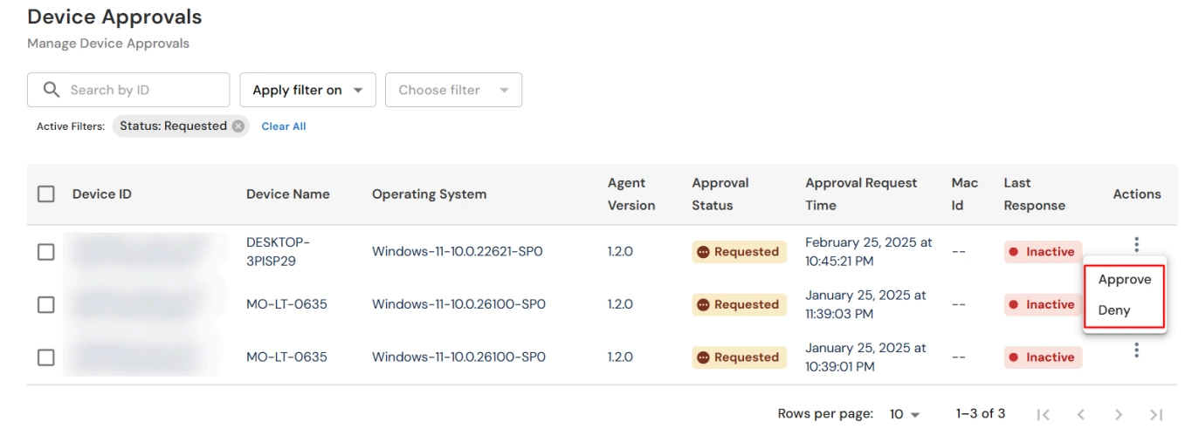Viewport: 1192px width, 435px height.
Task: Click device name DESKTOP-3PISP29
Action: tap(279, 252)
